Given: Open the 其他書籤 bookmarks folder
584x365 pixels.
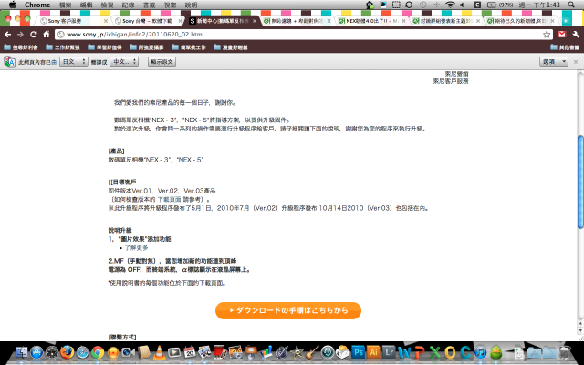Looking at the screenshot, I should [x=565, y=47].
